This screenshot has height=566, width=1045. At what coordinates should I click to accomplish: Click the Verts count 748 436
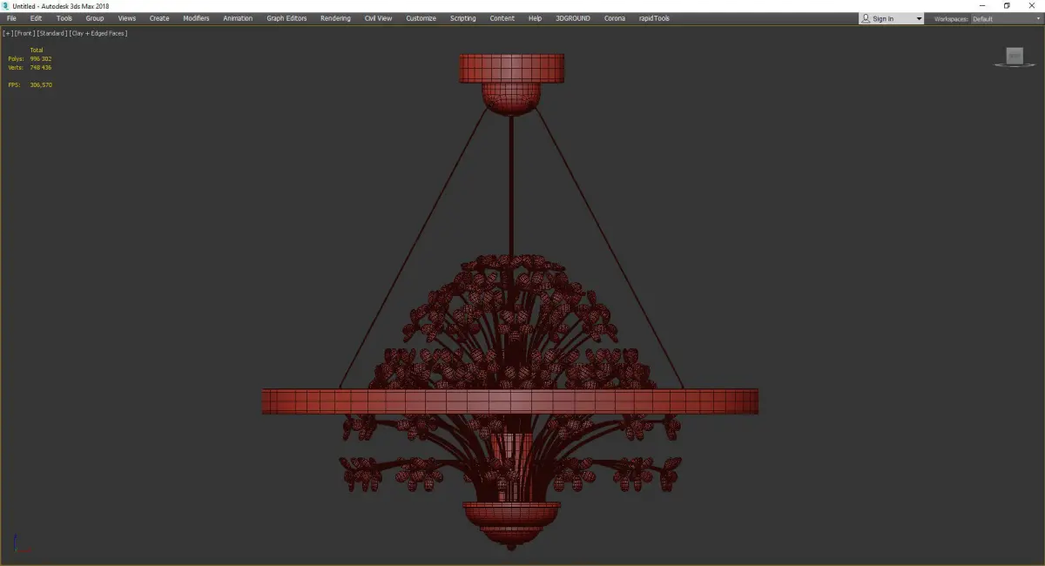coord(40,67)
